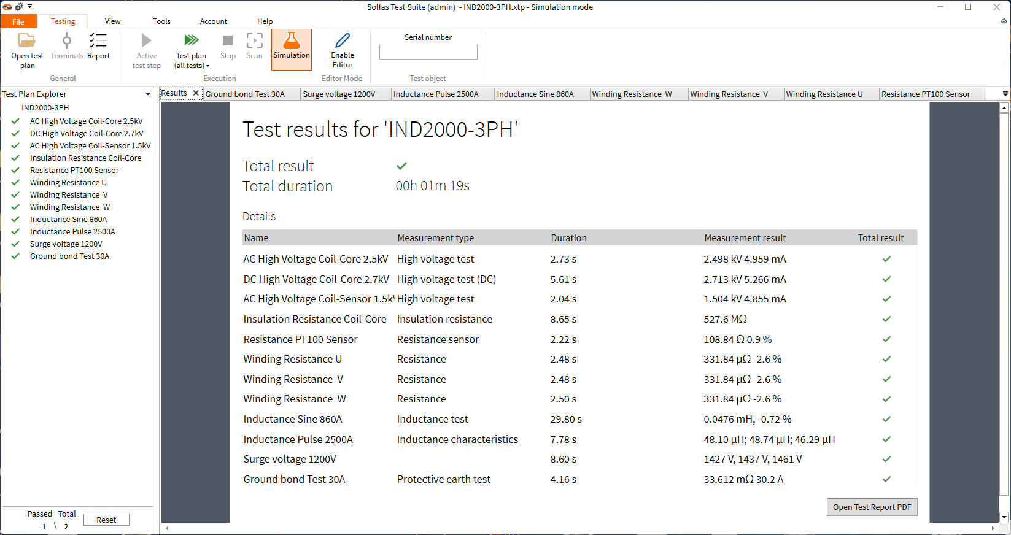
Task: Click the quick access gear icon
Action: [x=18, y=7]
